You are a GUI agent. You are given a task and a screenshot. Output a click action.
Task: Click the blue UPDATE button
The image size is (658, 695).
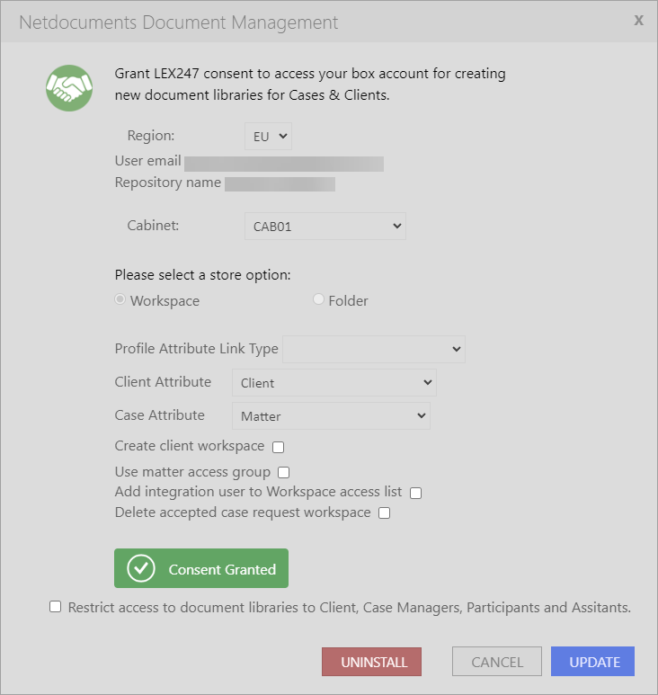pos(593,662)
